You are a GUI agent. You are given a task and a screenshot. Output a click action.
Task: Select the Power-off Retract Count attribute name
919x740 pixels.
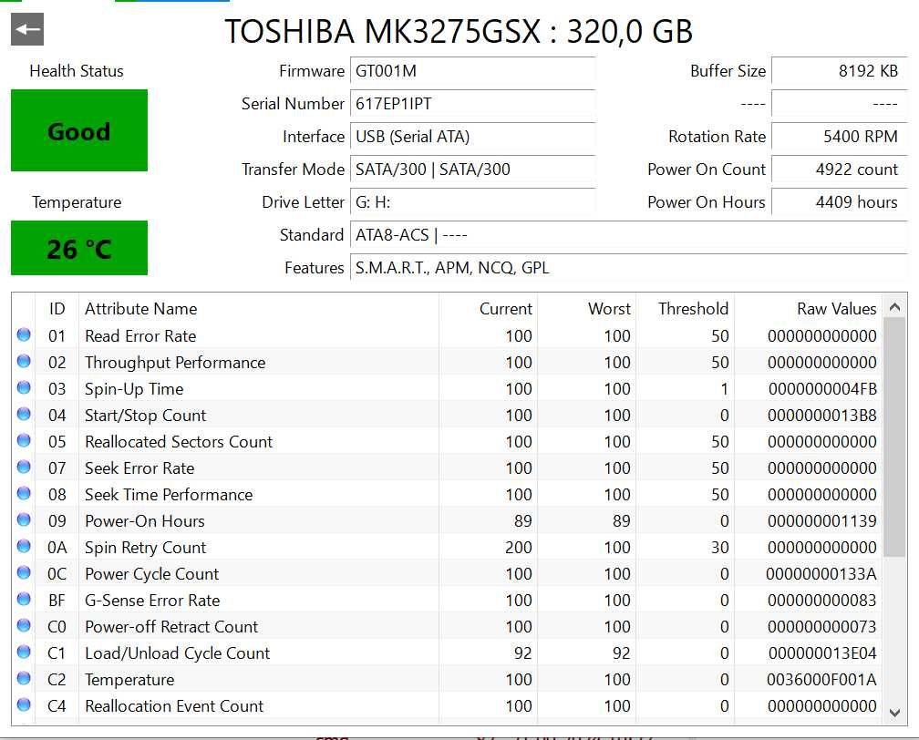coord(171,627)
